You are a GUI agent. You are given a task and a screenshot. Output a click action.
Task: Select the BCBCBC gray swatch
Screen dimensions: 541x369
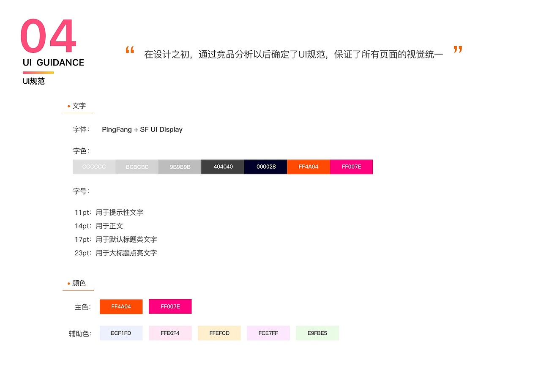pos(137,167)
